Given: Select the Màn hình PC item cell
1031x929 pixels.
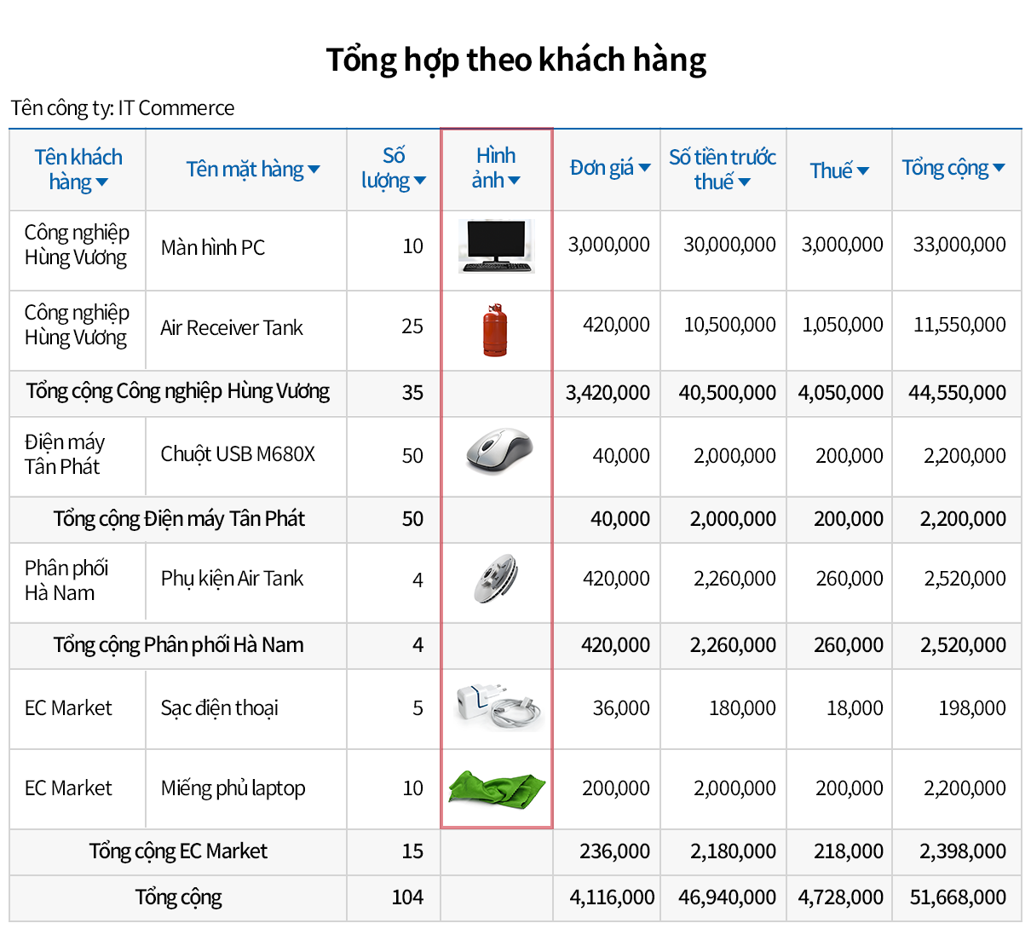Looking at the screenshot, I should click(x=213, y=248).
